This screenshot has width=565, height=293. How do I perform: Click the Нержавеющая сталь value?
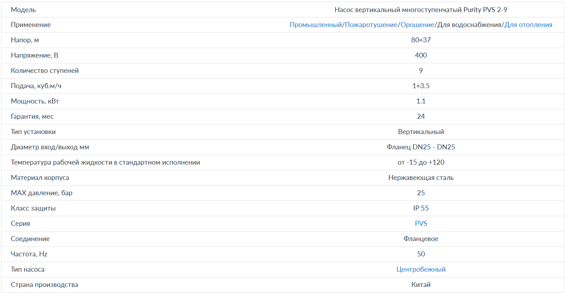pyautogui.click(x=421, y=178)
